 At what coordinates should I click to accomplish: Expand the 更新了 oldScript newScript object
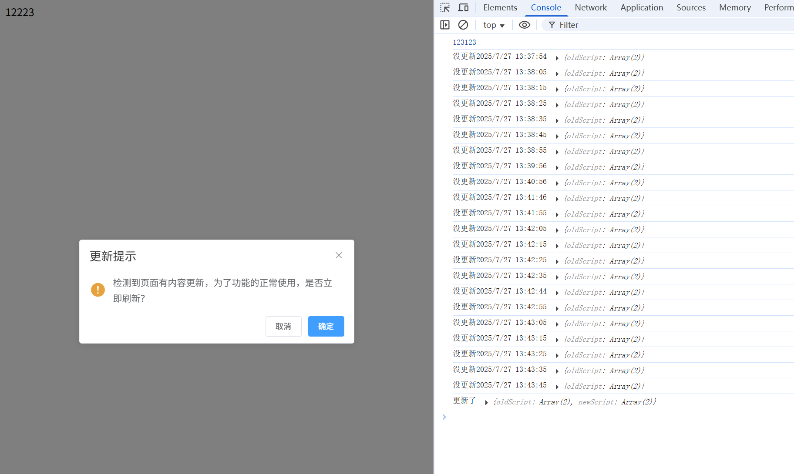(x=486, y=402)
